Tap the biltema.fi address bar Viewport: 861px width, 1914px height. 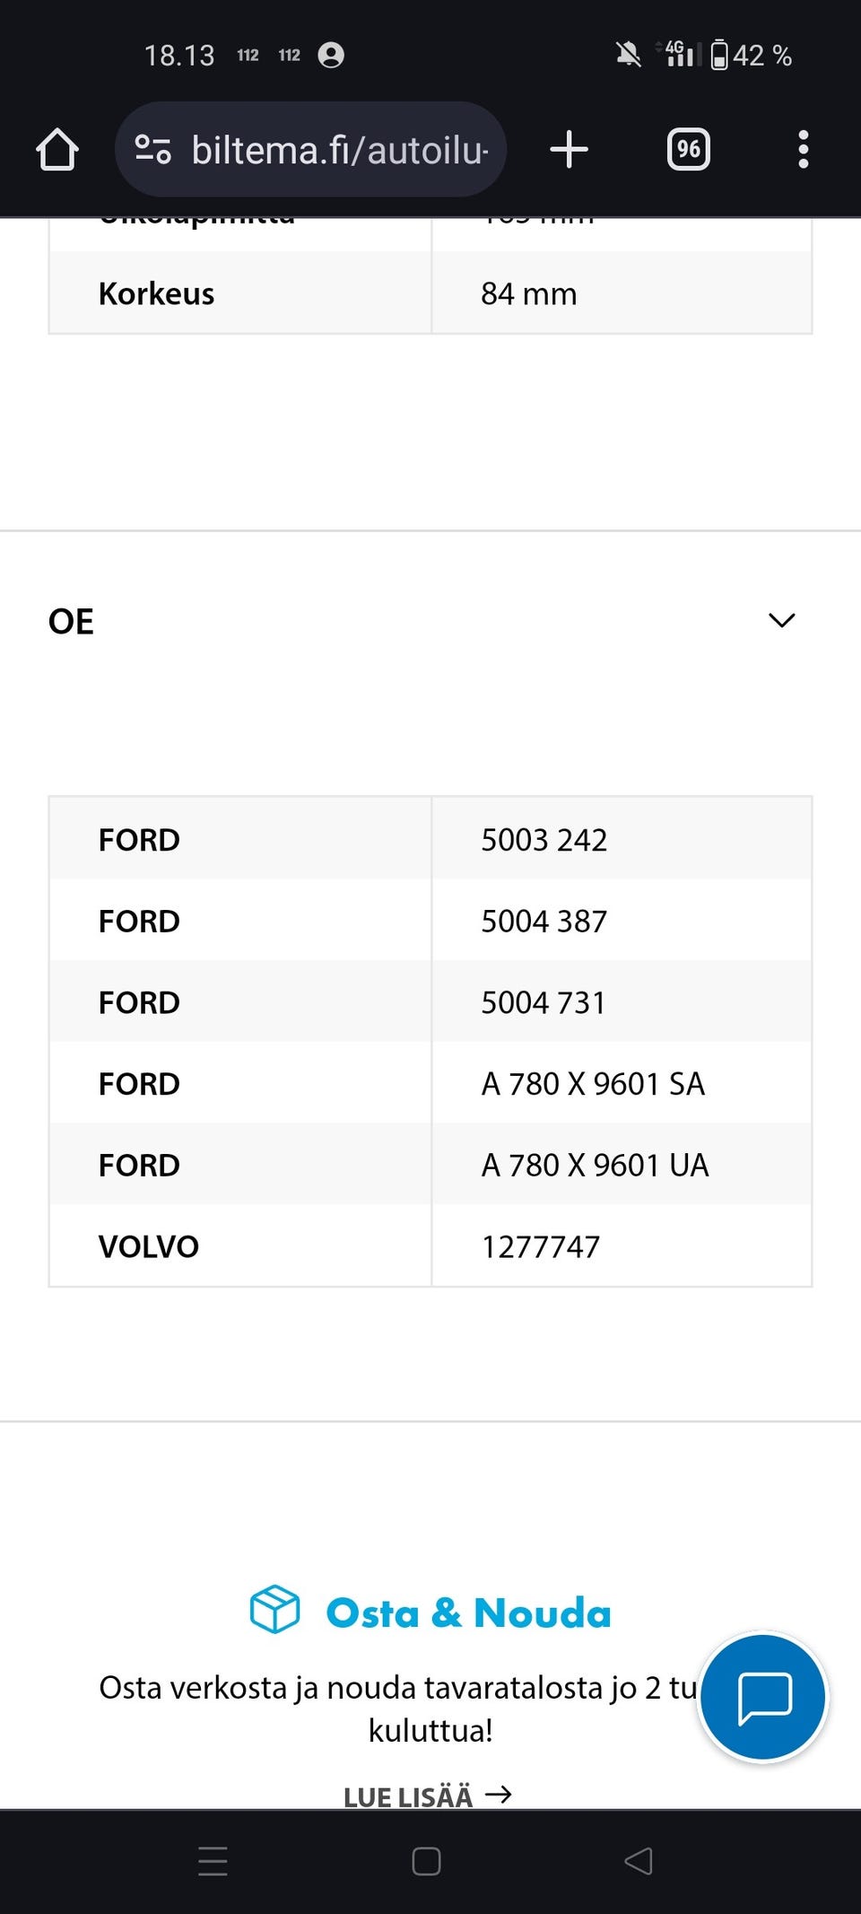tap(339, 150)
